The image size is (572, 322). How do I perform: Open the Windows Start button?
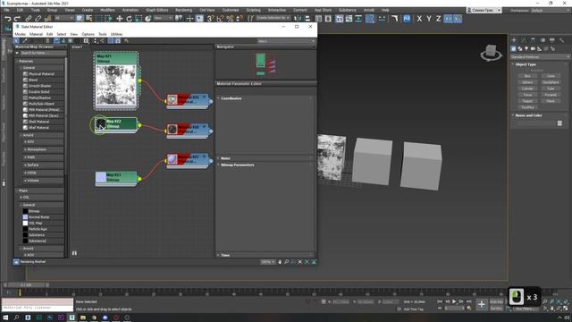pos(5,318)
